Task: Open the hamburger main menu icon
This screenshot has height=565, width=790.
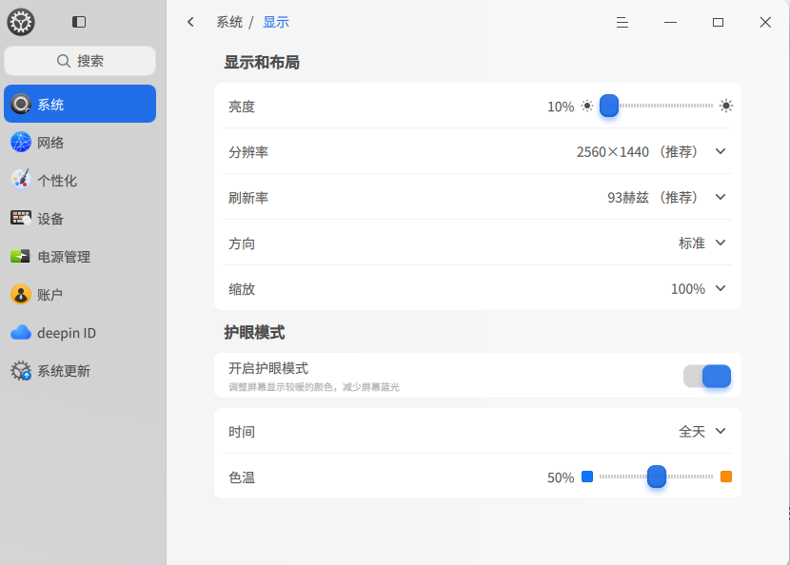Action: click(622, 22)
